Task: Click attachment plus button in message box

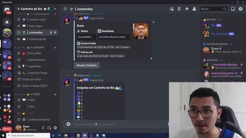Action: 68,124
